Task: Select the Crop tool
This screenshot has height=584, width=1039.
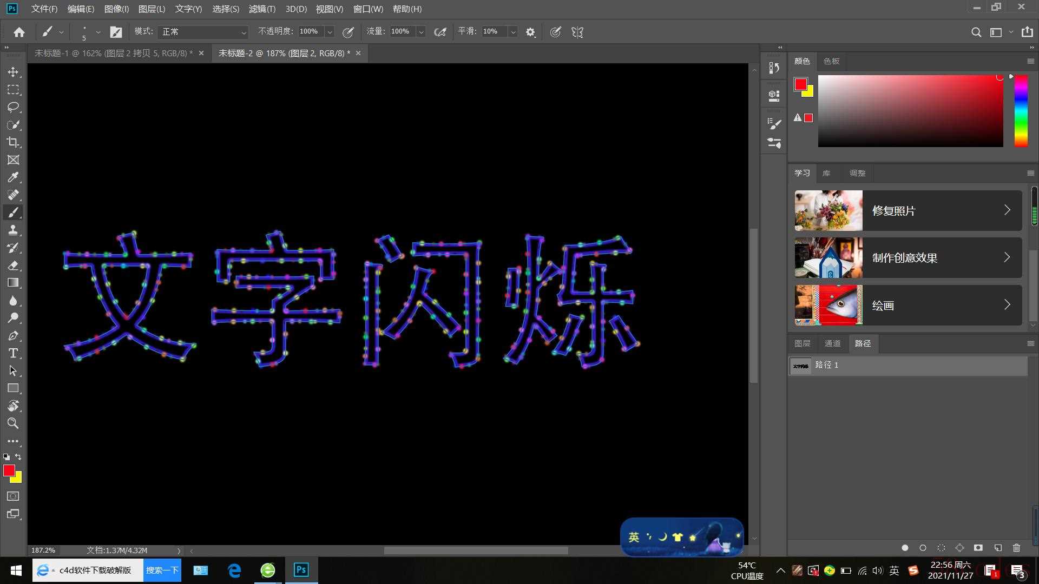Action: [13, 142]
